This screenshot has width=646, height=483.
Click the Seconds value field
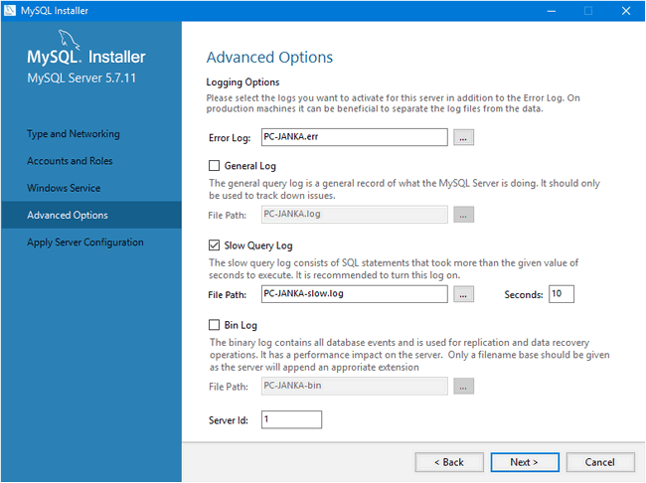(561, 294)
